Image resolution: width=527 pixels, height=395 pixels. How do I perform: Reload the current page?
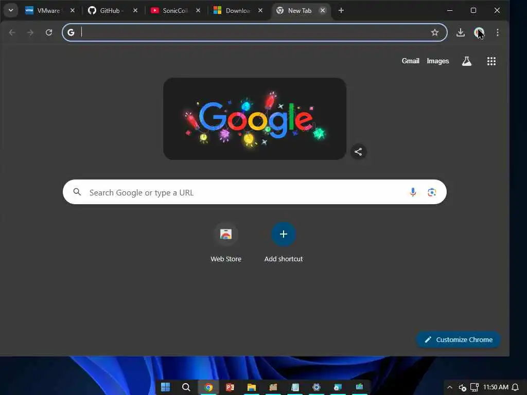49,32
